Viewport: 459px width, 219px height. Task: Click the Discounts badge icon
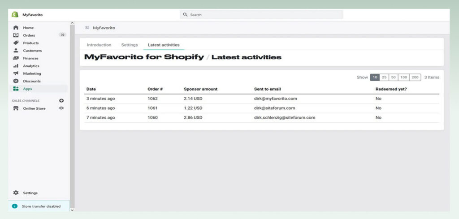[x=16, y=81]
